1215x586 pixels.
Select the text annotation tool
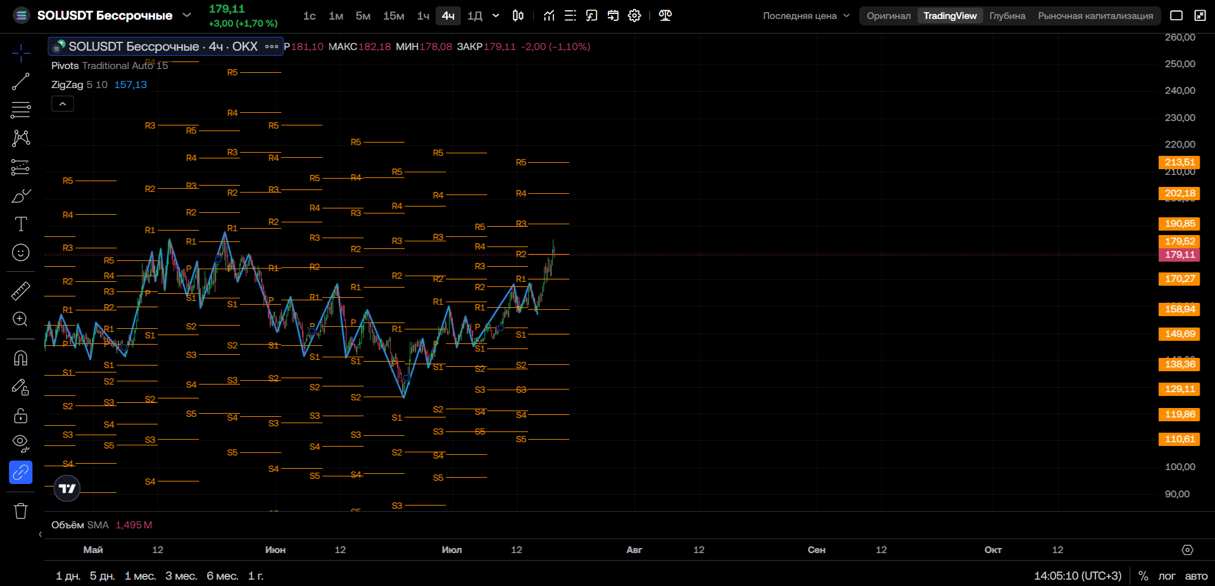21,224
